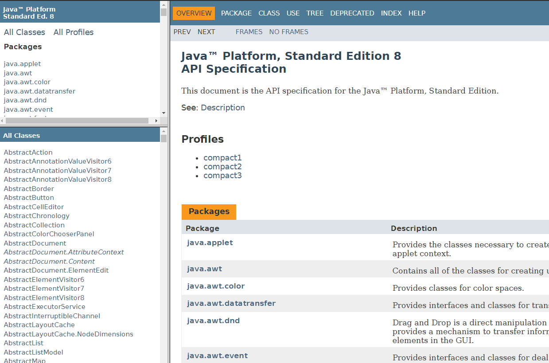Screen dimensions: 549x363
Task: Select java.awt.dnd in the package list frame
Action: tap(25, 100)
